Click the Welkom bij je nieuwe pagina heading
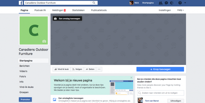 [73, 80]
